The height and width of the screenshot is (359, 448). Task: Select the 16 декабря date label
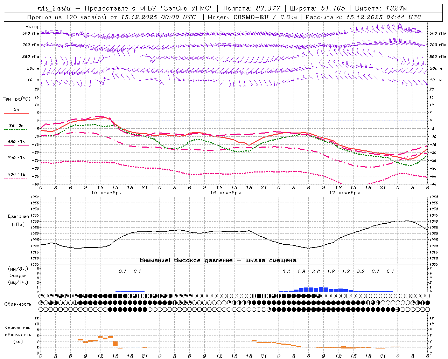tap(225, 193)
